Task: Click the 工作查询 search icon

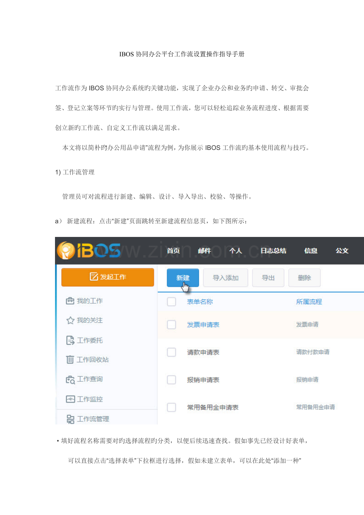Action: pos(70,379)
